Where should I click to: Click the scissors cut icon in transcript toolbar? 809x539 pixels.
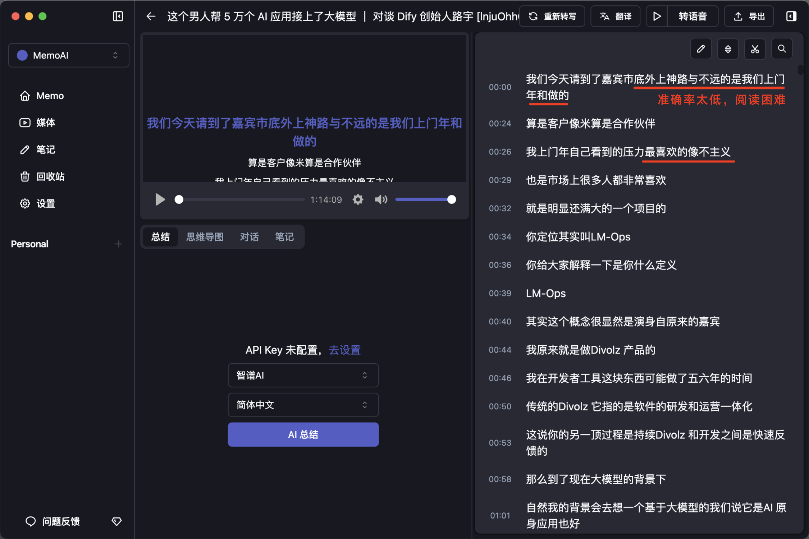(755, 49)
